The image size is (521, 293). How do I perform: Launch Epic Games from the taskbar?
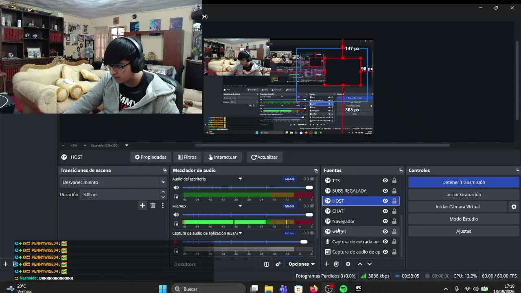[x=359, y=289]
